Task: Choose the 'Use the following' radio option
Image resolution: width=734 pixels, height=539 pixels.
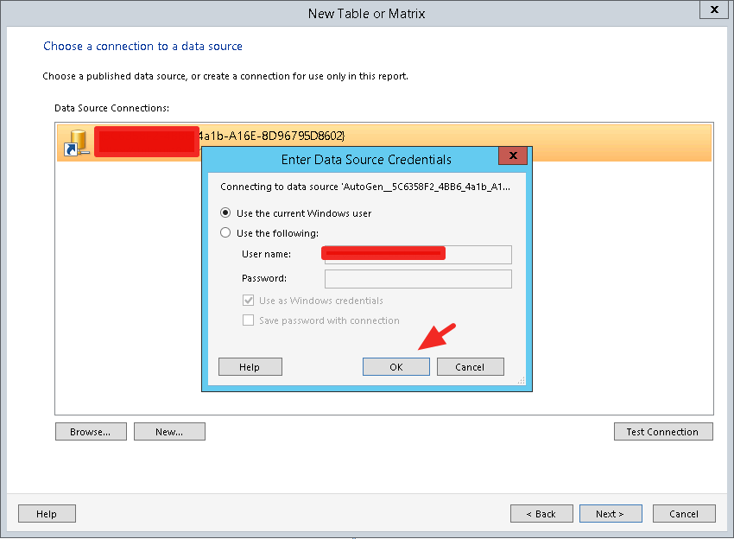Action: tap(226, 232)
